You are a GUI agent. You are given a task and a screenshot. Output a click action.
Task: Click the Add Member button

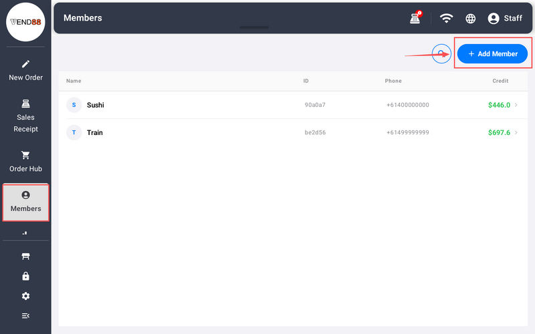[492, 53]
